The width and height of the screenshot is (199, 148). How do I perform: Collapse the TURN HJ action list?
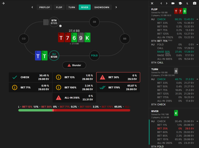tap(197, 79)
